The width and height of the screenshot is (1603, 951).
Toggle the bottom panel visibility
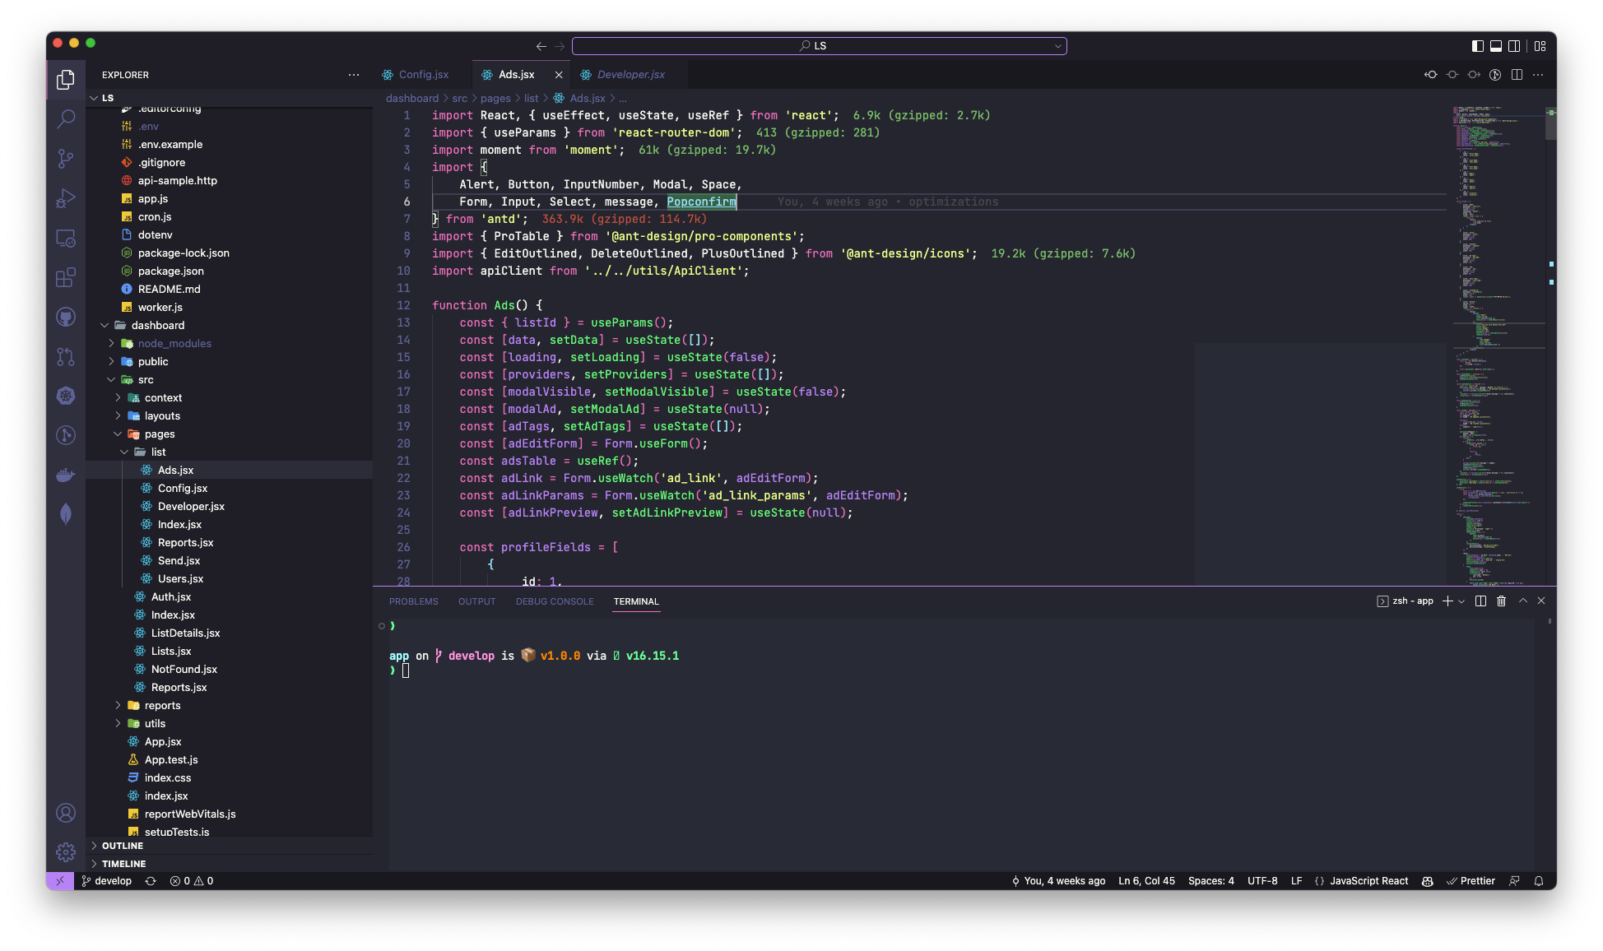point(1495,46)
